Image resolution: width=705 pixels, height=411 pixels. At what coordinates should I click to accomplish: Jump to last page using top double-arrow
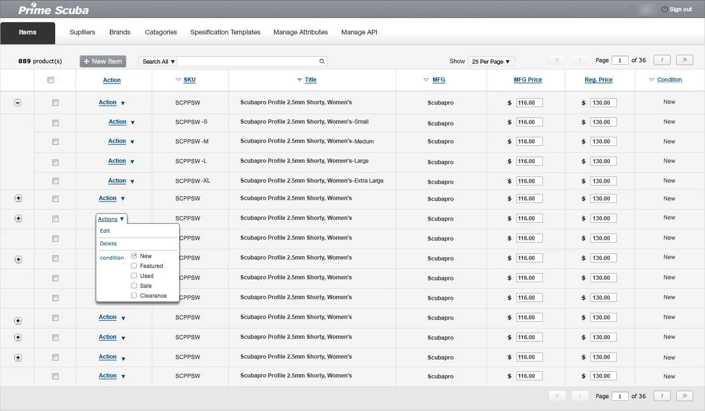pos(684,60)
